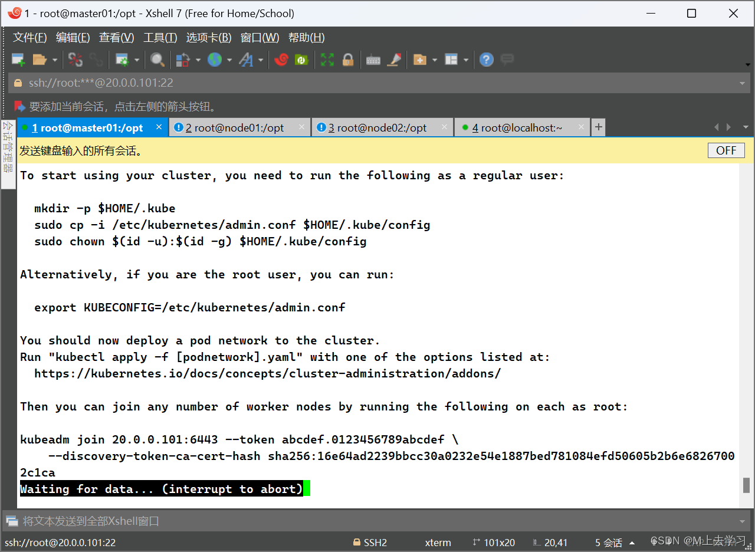Click the folder-plus toolbar icon
The width and height of the screenshot is (755, 552).
coord(420,60)
